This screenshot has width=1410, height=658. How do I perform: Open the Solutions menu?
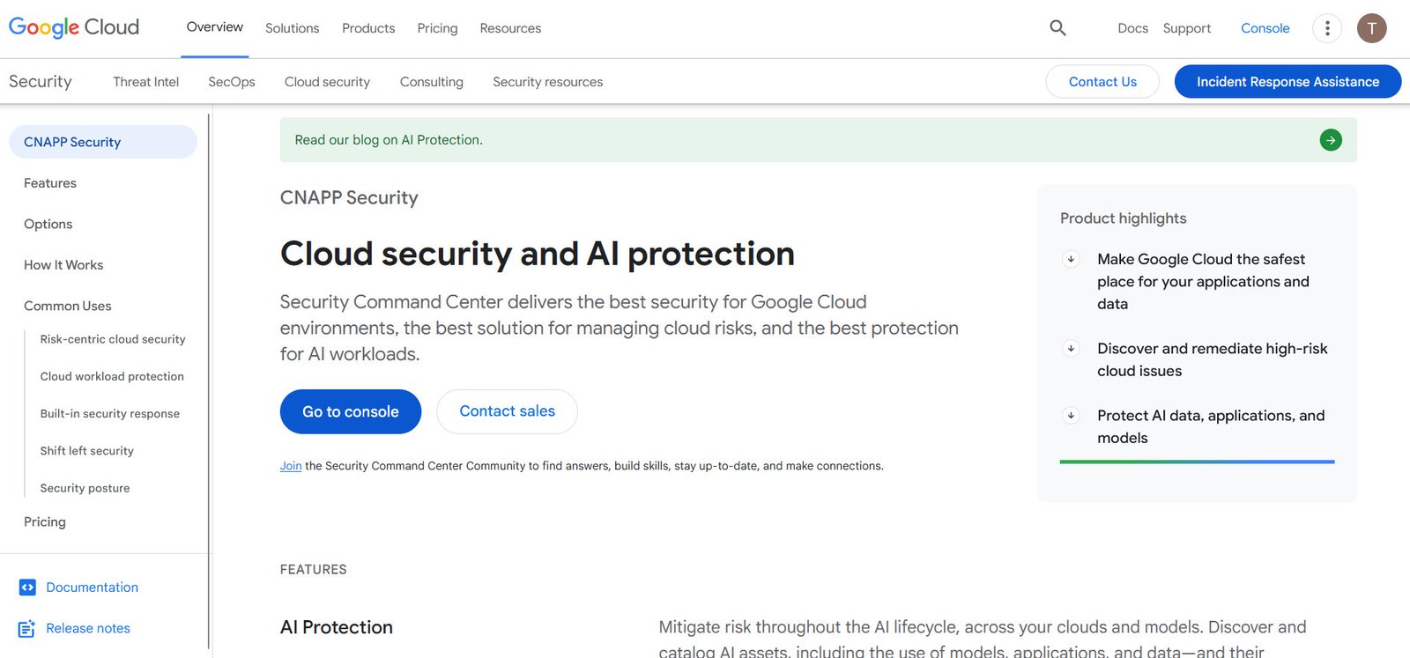[x=292, y=28]
